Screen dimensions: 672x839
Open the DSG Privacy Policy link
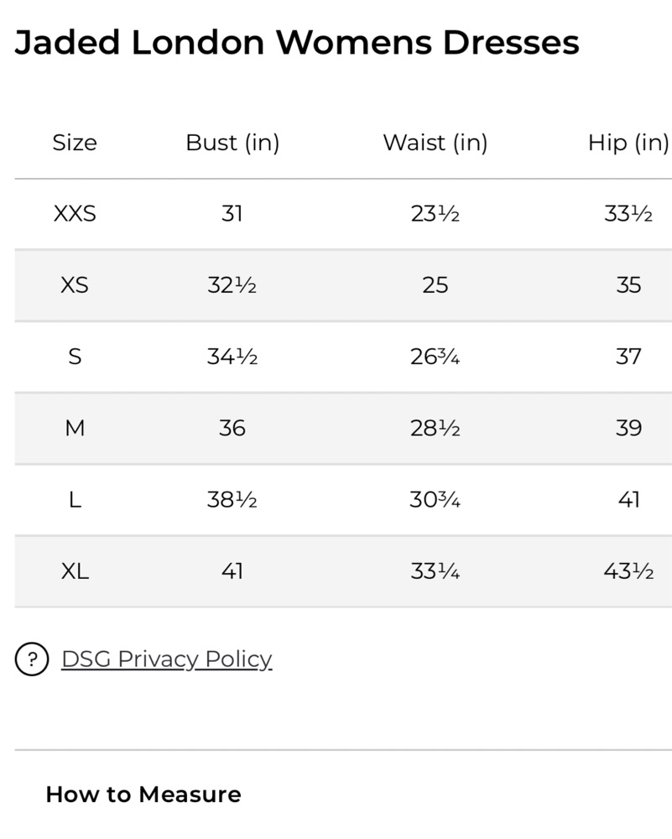[x=166, y=659]
